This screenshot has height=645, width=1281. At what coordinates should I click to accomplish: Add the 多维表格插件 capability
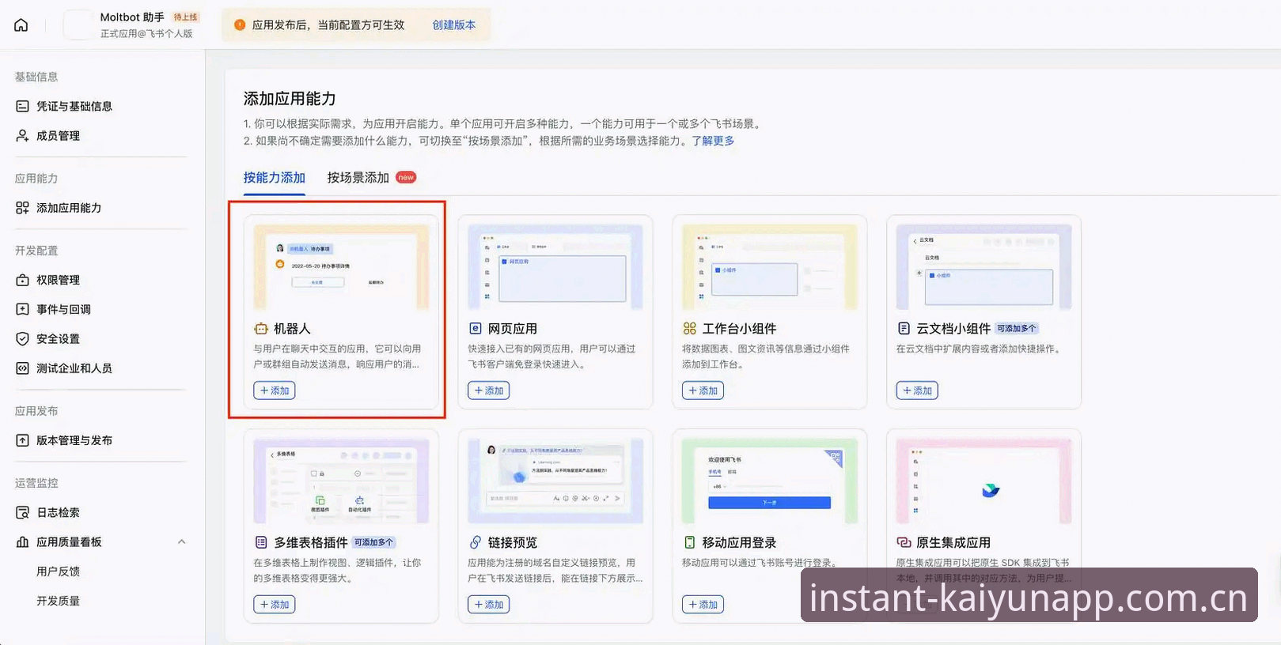point(275,605)
